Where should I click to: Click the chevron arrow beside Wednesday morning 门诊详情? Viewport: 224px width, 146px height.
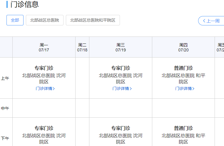131,89
